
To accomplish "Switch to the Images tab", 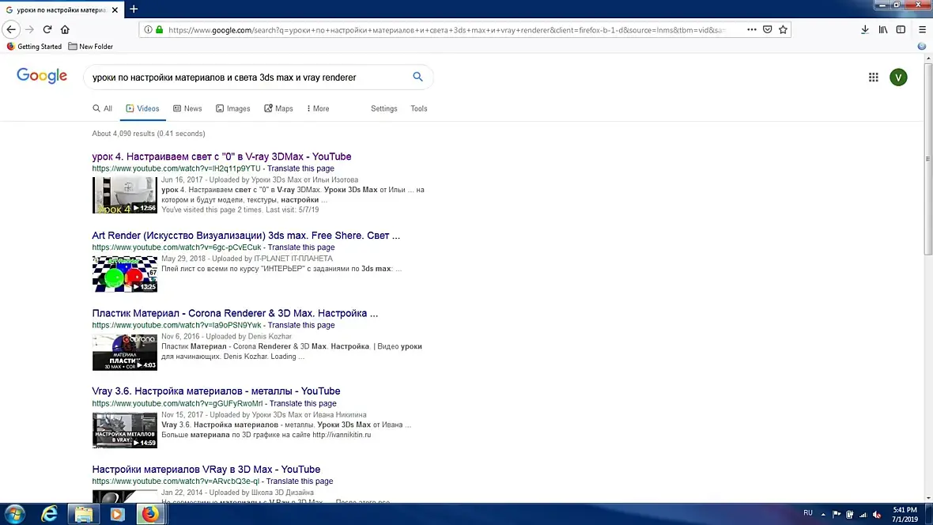I will point(232,108).
